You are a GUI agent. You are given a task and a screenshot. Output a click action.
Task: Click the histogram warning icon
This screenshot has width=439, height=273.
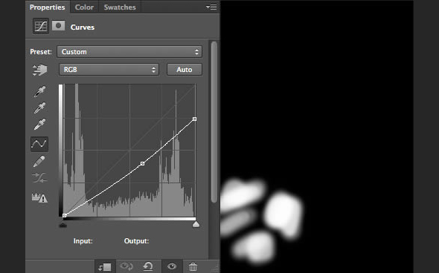coord(39,198)
